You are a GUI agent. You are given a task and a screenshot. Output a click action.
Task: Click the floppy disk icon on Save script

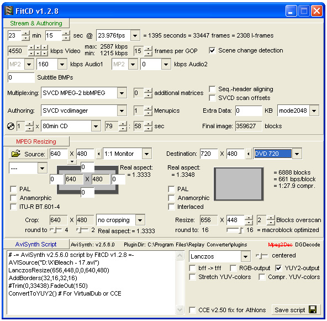tap(313, 309)
